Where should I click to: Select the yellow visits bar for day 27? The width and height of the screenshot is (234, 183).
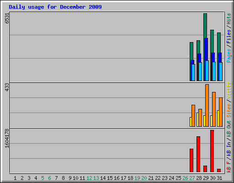click(191, 122)
